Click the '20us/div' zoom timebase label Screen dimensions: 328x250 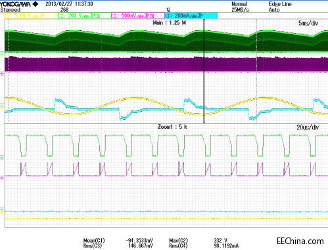(x=308, y=128)
